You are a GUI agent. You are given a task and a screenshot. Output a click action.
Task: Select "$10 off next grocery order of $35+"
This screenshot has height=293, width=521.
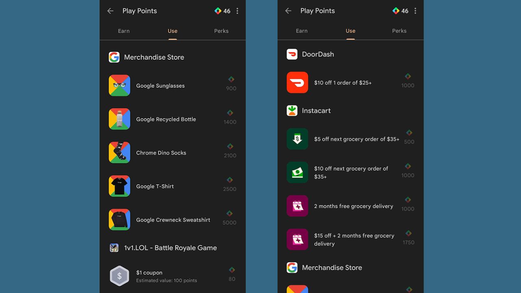coord(351,173)
